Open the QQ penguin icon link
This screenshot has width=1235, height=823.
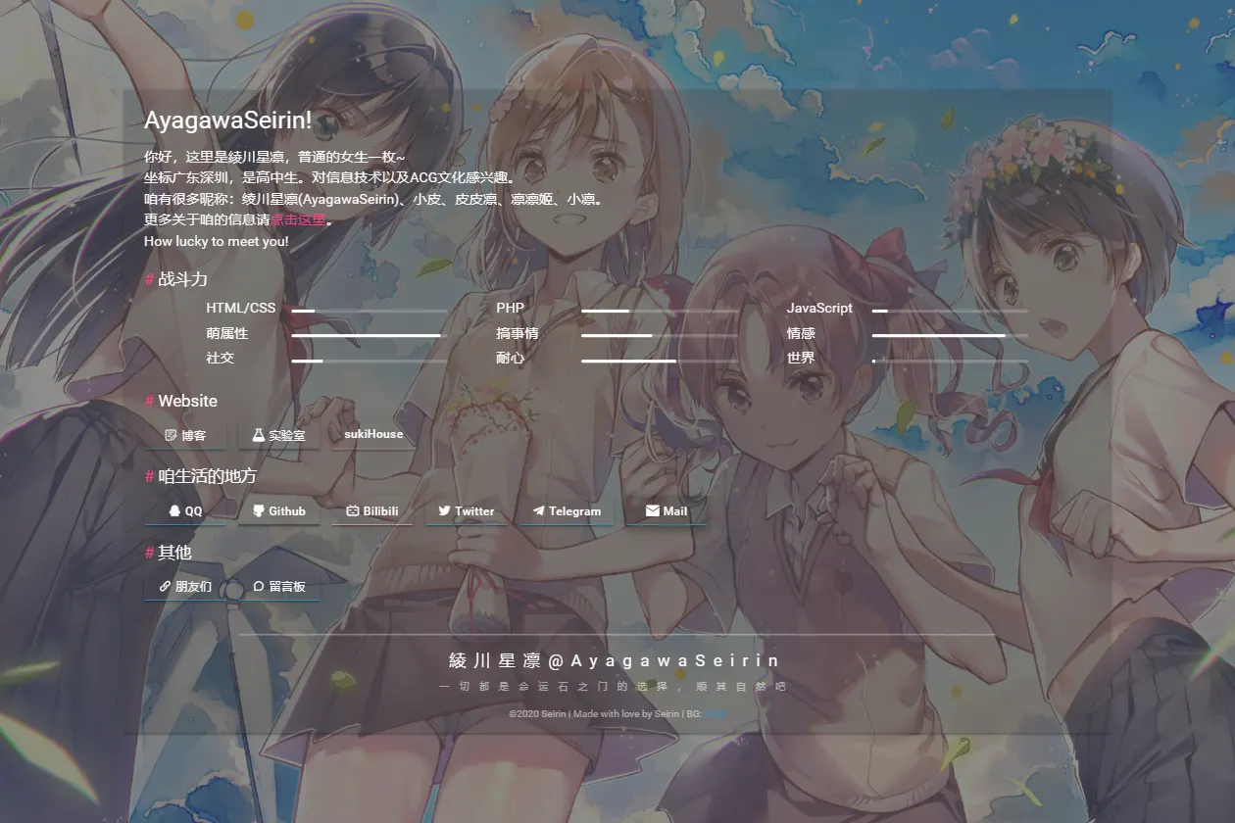click(x=185, y=511)
